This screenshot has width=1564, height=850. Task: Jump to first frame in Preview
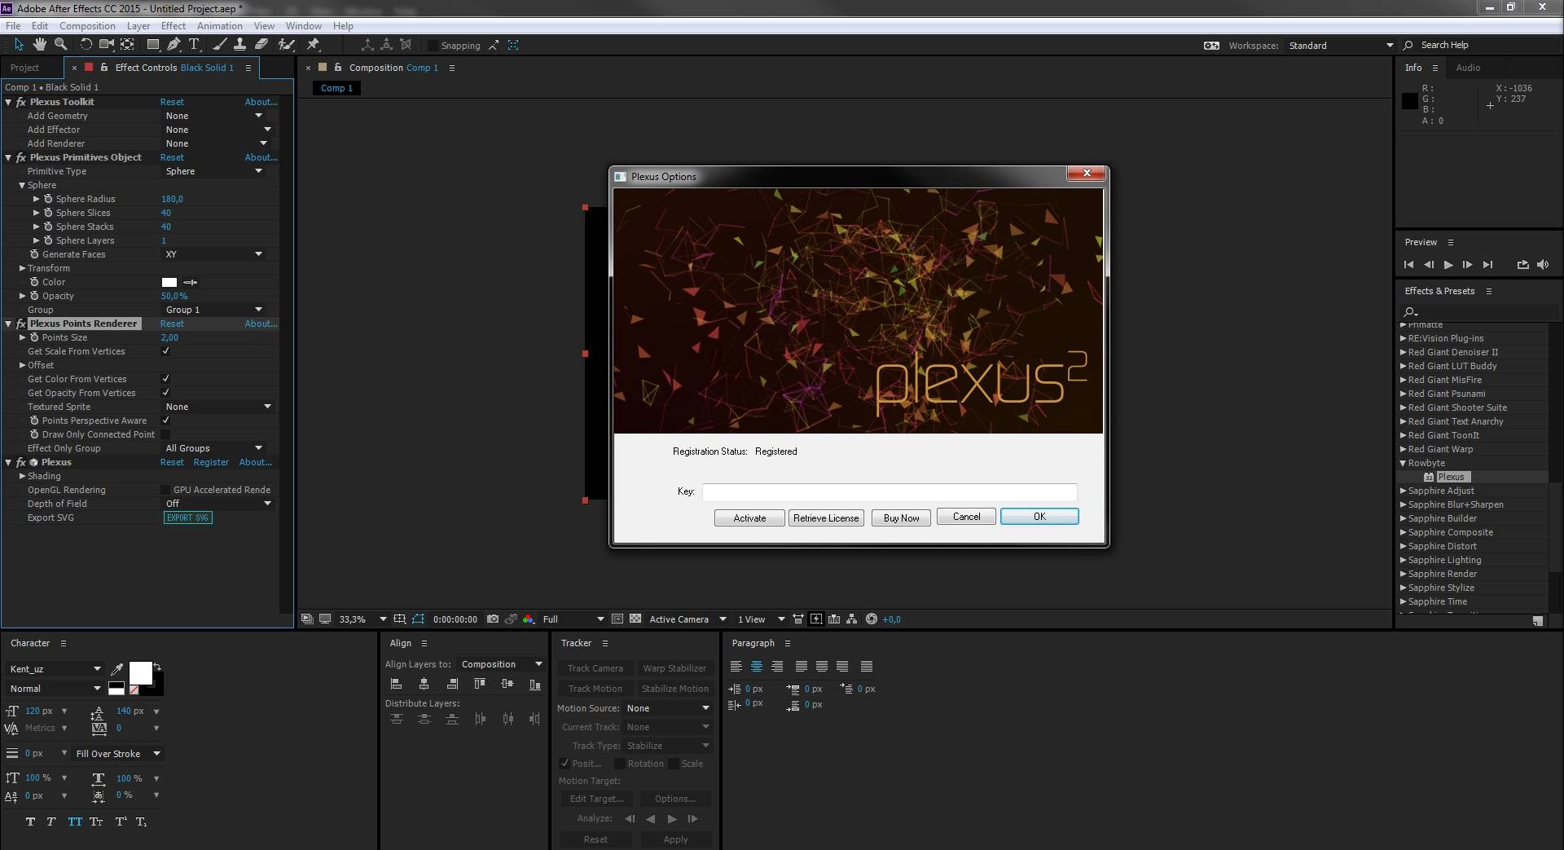coord(1409,265)
